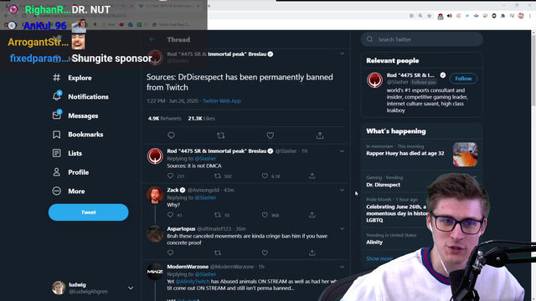The width and height of the screenshot is (536, 301).
Task: Click the Profile person icon
Action: tap(57, 172)
